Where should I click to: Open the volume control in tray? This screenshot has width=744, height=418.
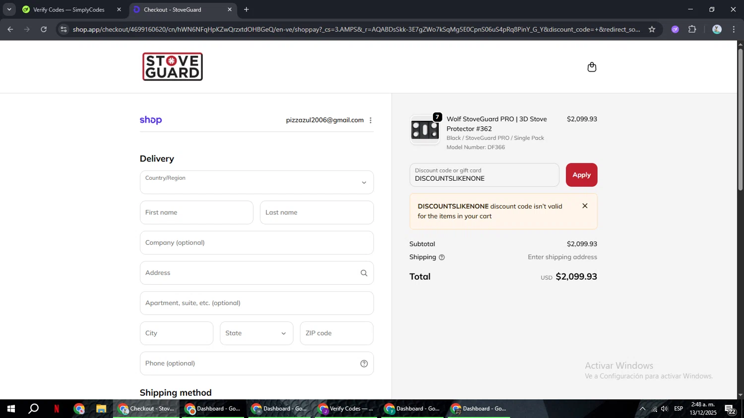point(665,409)
